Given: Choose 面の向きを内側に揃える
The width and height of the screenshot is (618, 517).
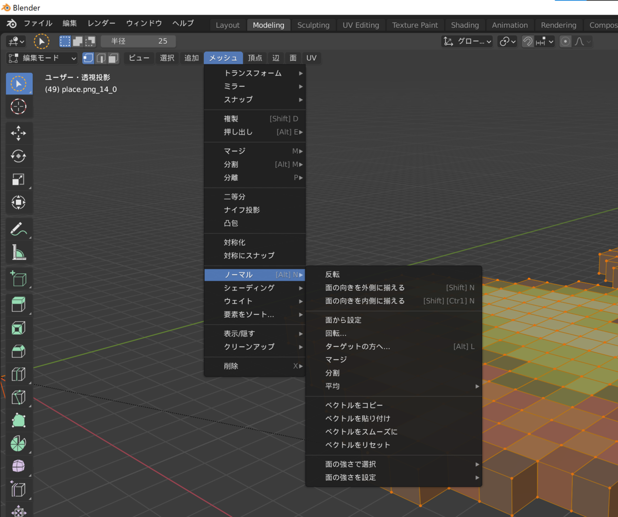Looking at the screenshot, I should click(393, 301).
